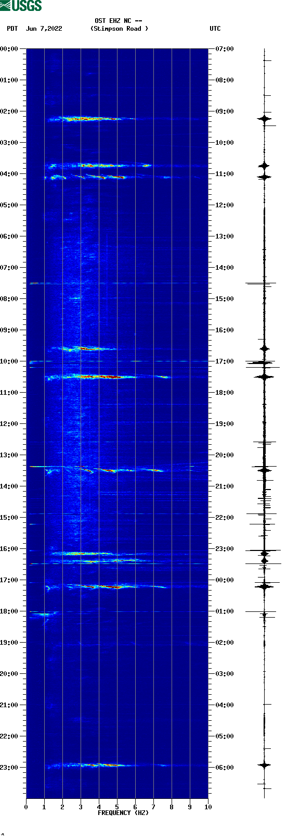Select the UTC timezone label

coord(215,29)
